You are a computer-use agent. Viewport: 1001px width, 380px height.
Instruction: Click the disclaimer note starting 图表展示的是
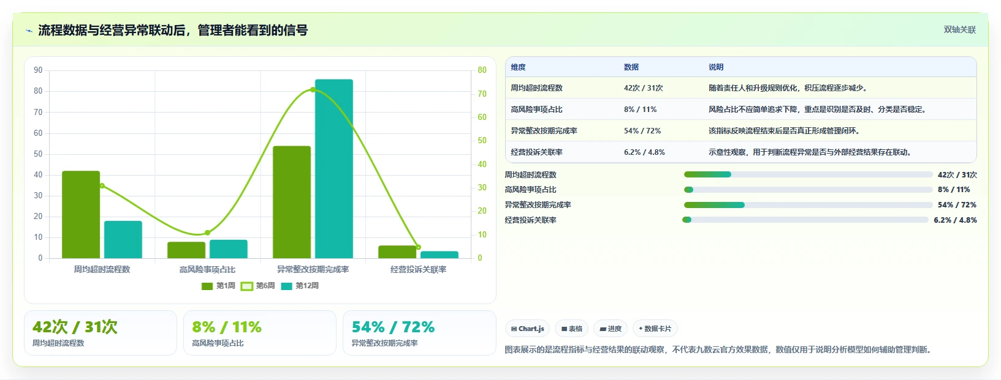[x=720, y=350]
